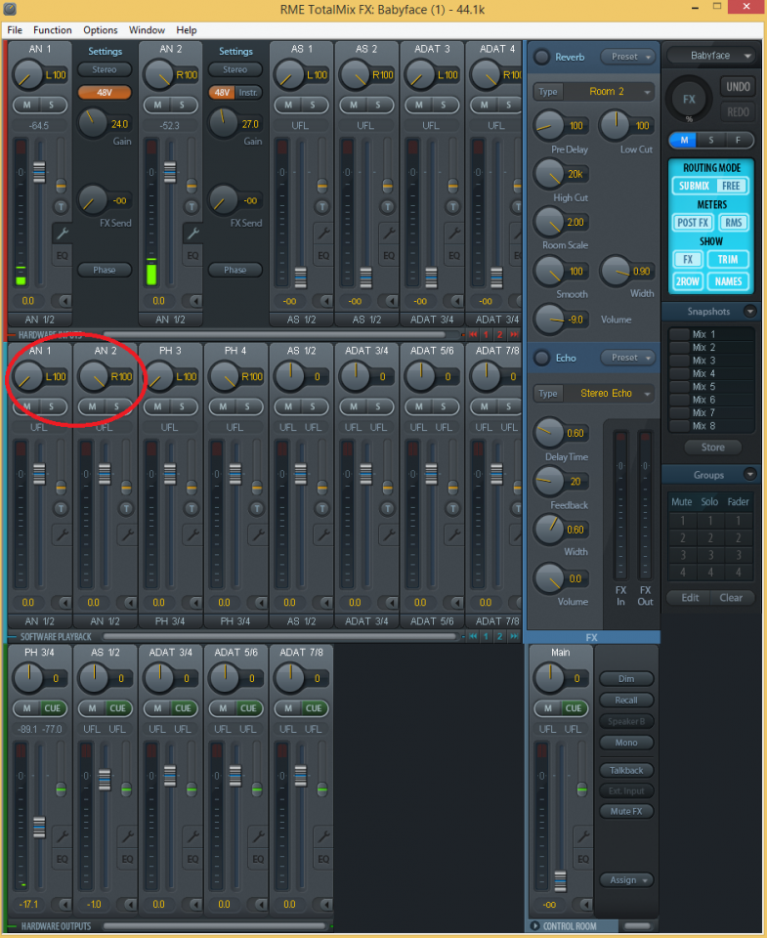Click Reverb High Cut knob at 20k

pos(547,174)
